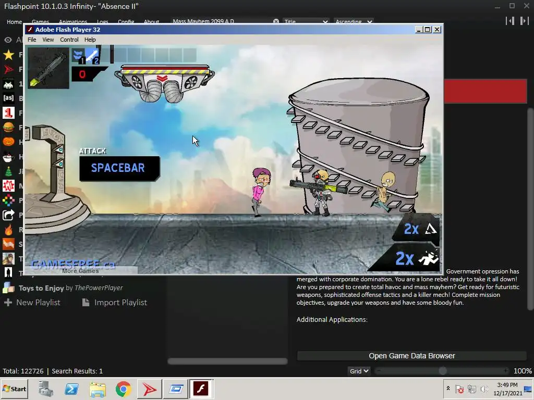Click Search Results: 1 status text
Viewport: 534px width, 400px height.
(77, 371)
